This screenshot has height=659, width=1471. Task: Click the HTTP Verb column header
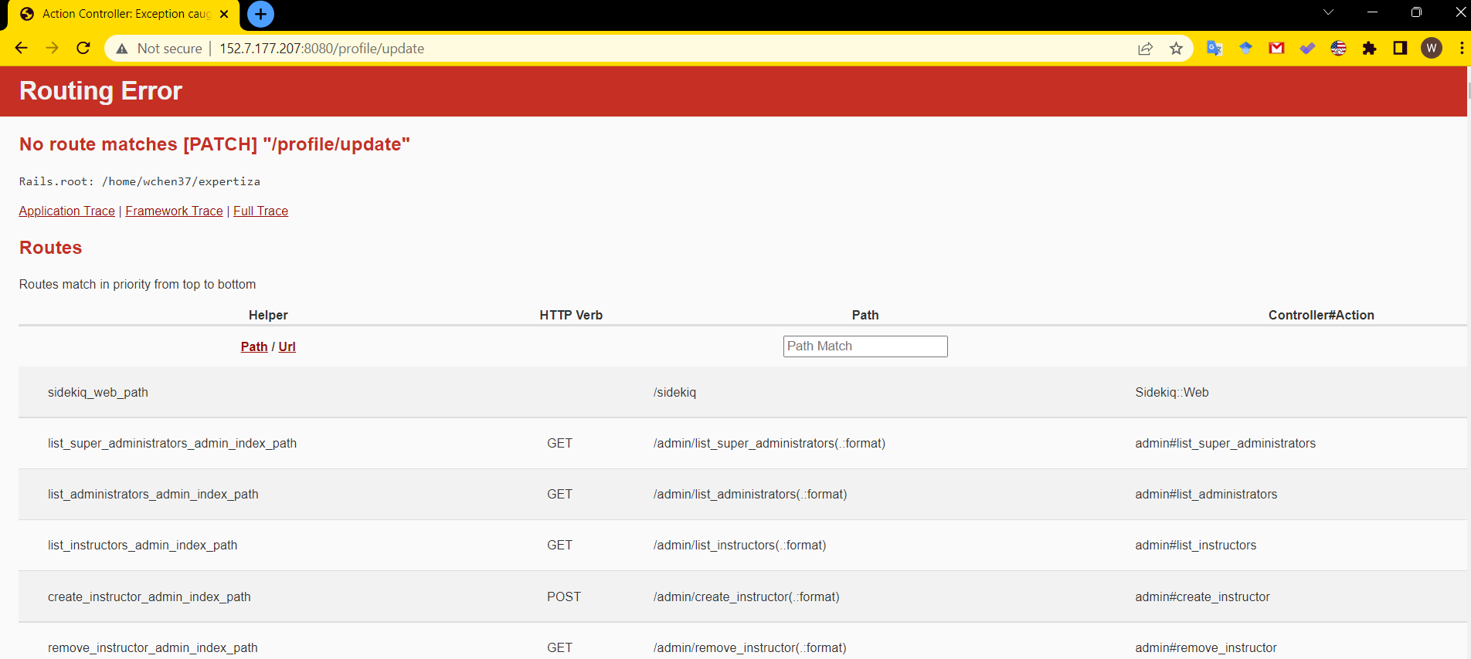coord(571,315)
